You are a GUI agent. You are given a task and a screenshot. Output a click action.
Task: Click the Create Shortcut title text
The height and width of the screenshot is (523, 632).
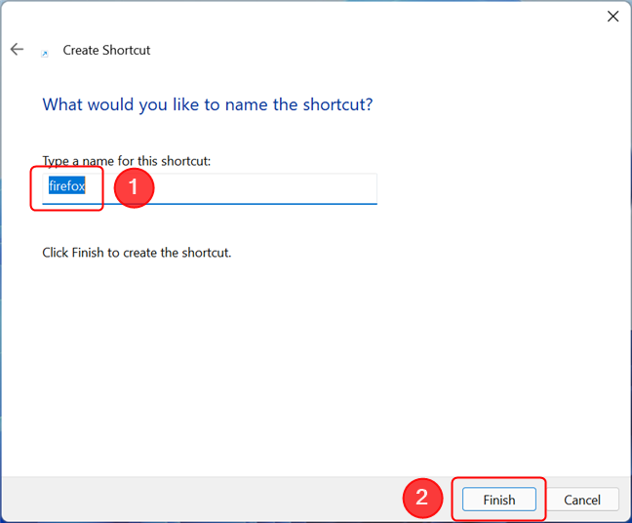point(106,50)
